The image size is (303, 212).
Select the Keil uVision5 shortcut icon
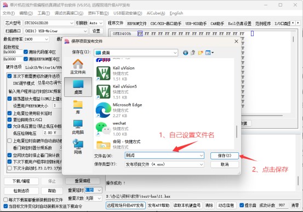click(x=104, y=92)
